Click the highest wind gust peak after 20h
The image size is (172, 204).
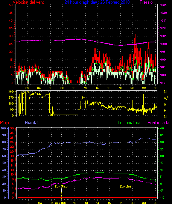point(135,34)
